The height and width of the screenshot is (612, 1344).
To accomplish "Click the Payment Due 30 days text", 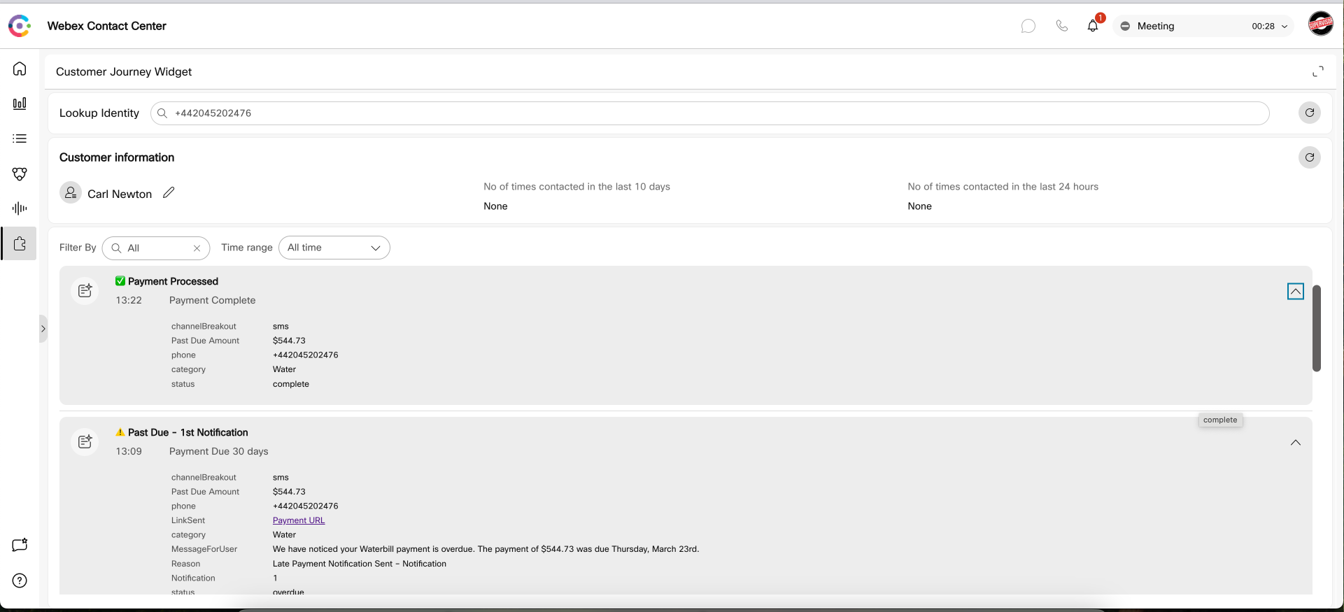I will (218, 451).
